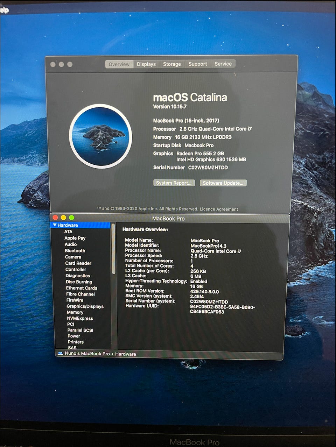Click the Startup Disk Macbook Pro line
336x447 pixels.
(x=183, y=146)
